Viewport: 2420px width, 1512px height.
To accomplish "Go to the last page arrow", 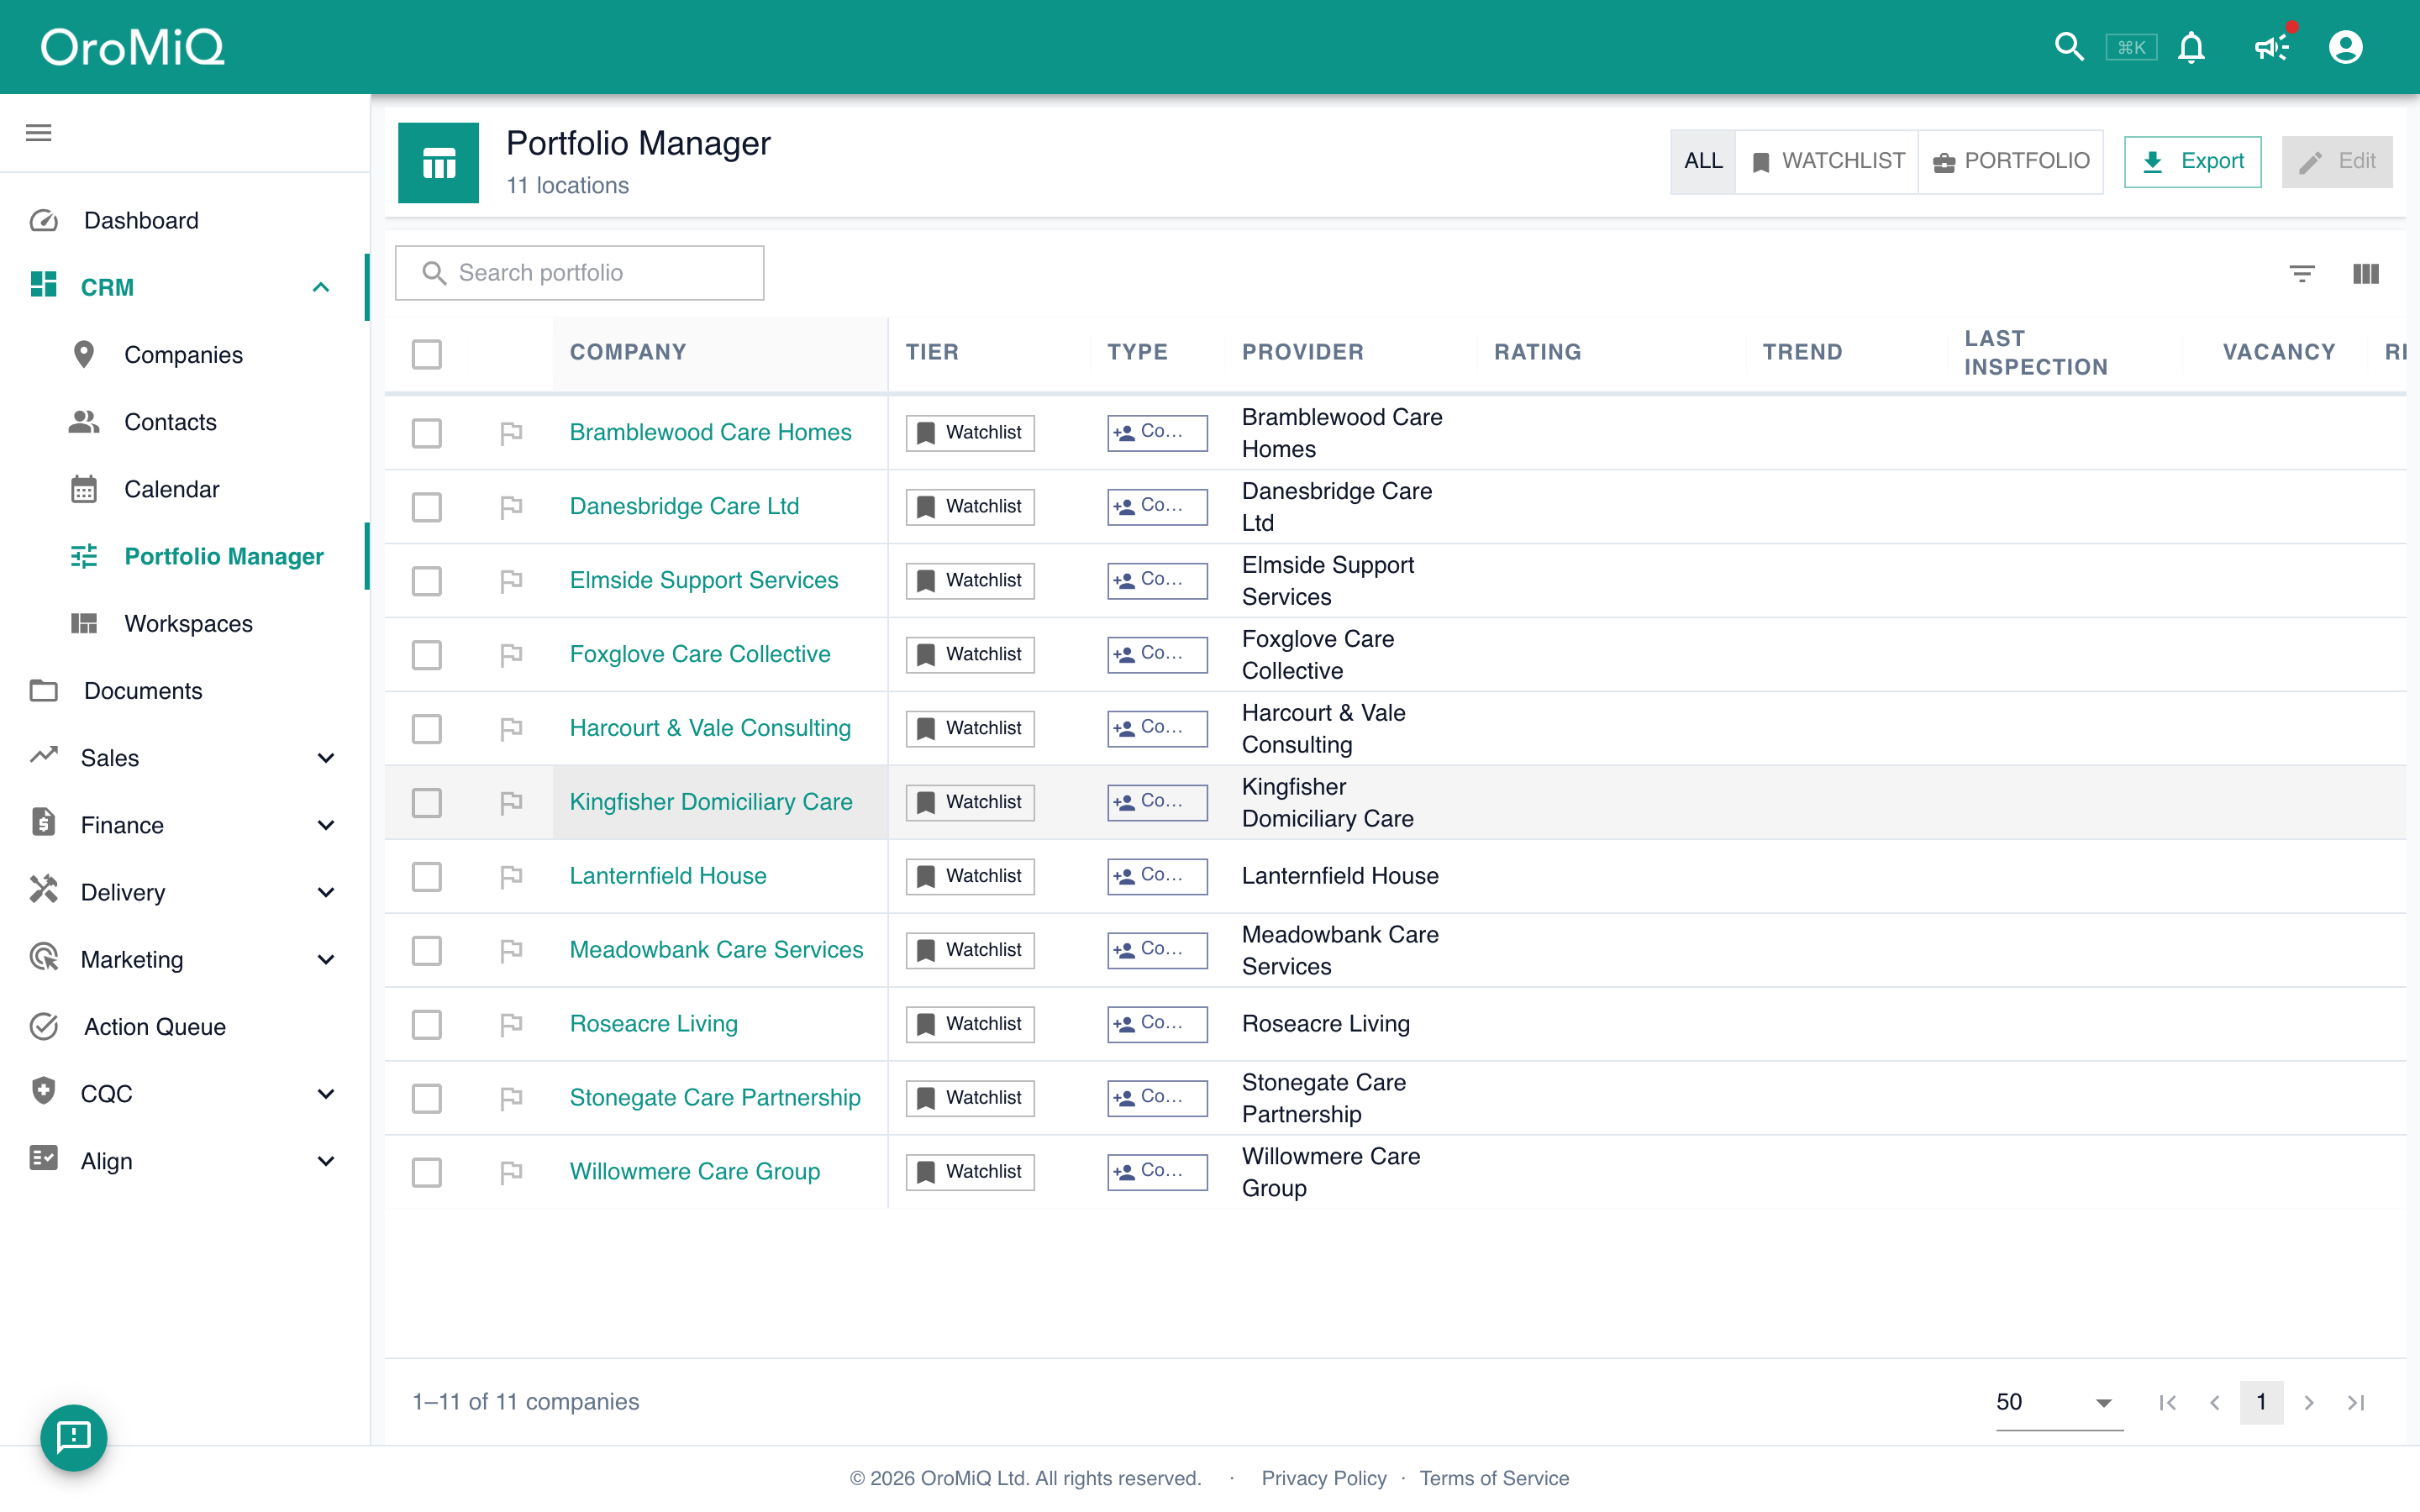I will 2356,1402.
